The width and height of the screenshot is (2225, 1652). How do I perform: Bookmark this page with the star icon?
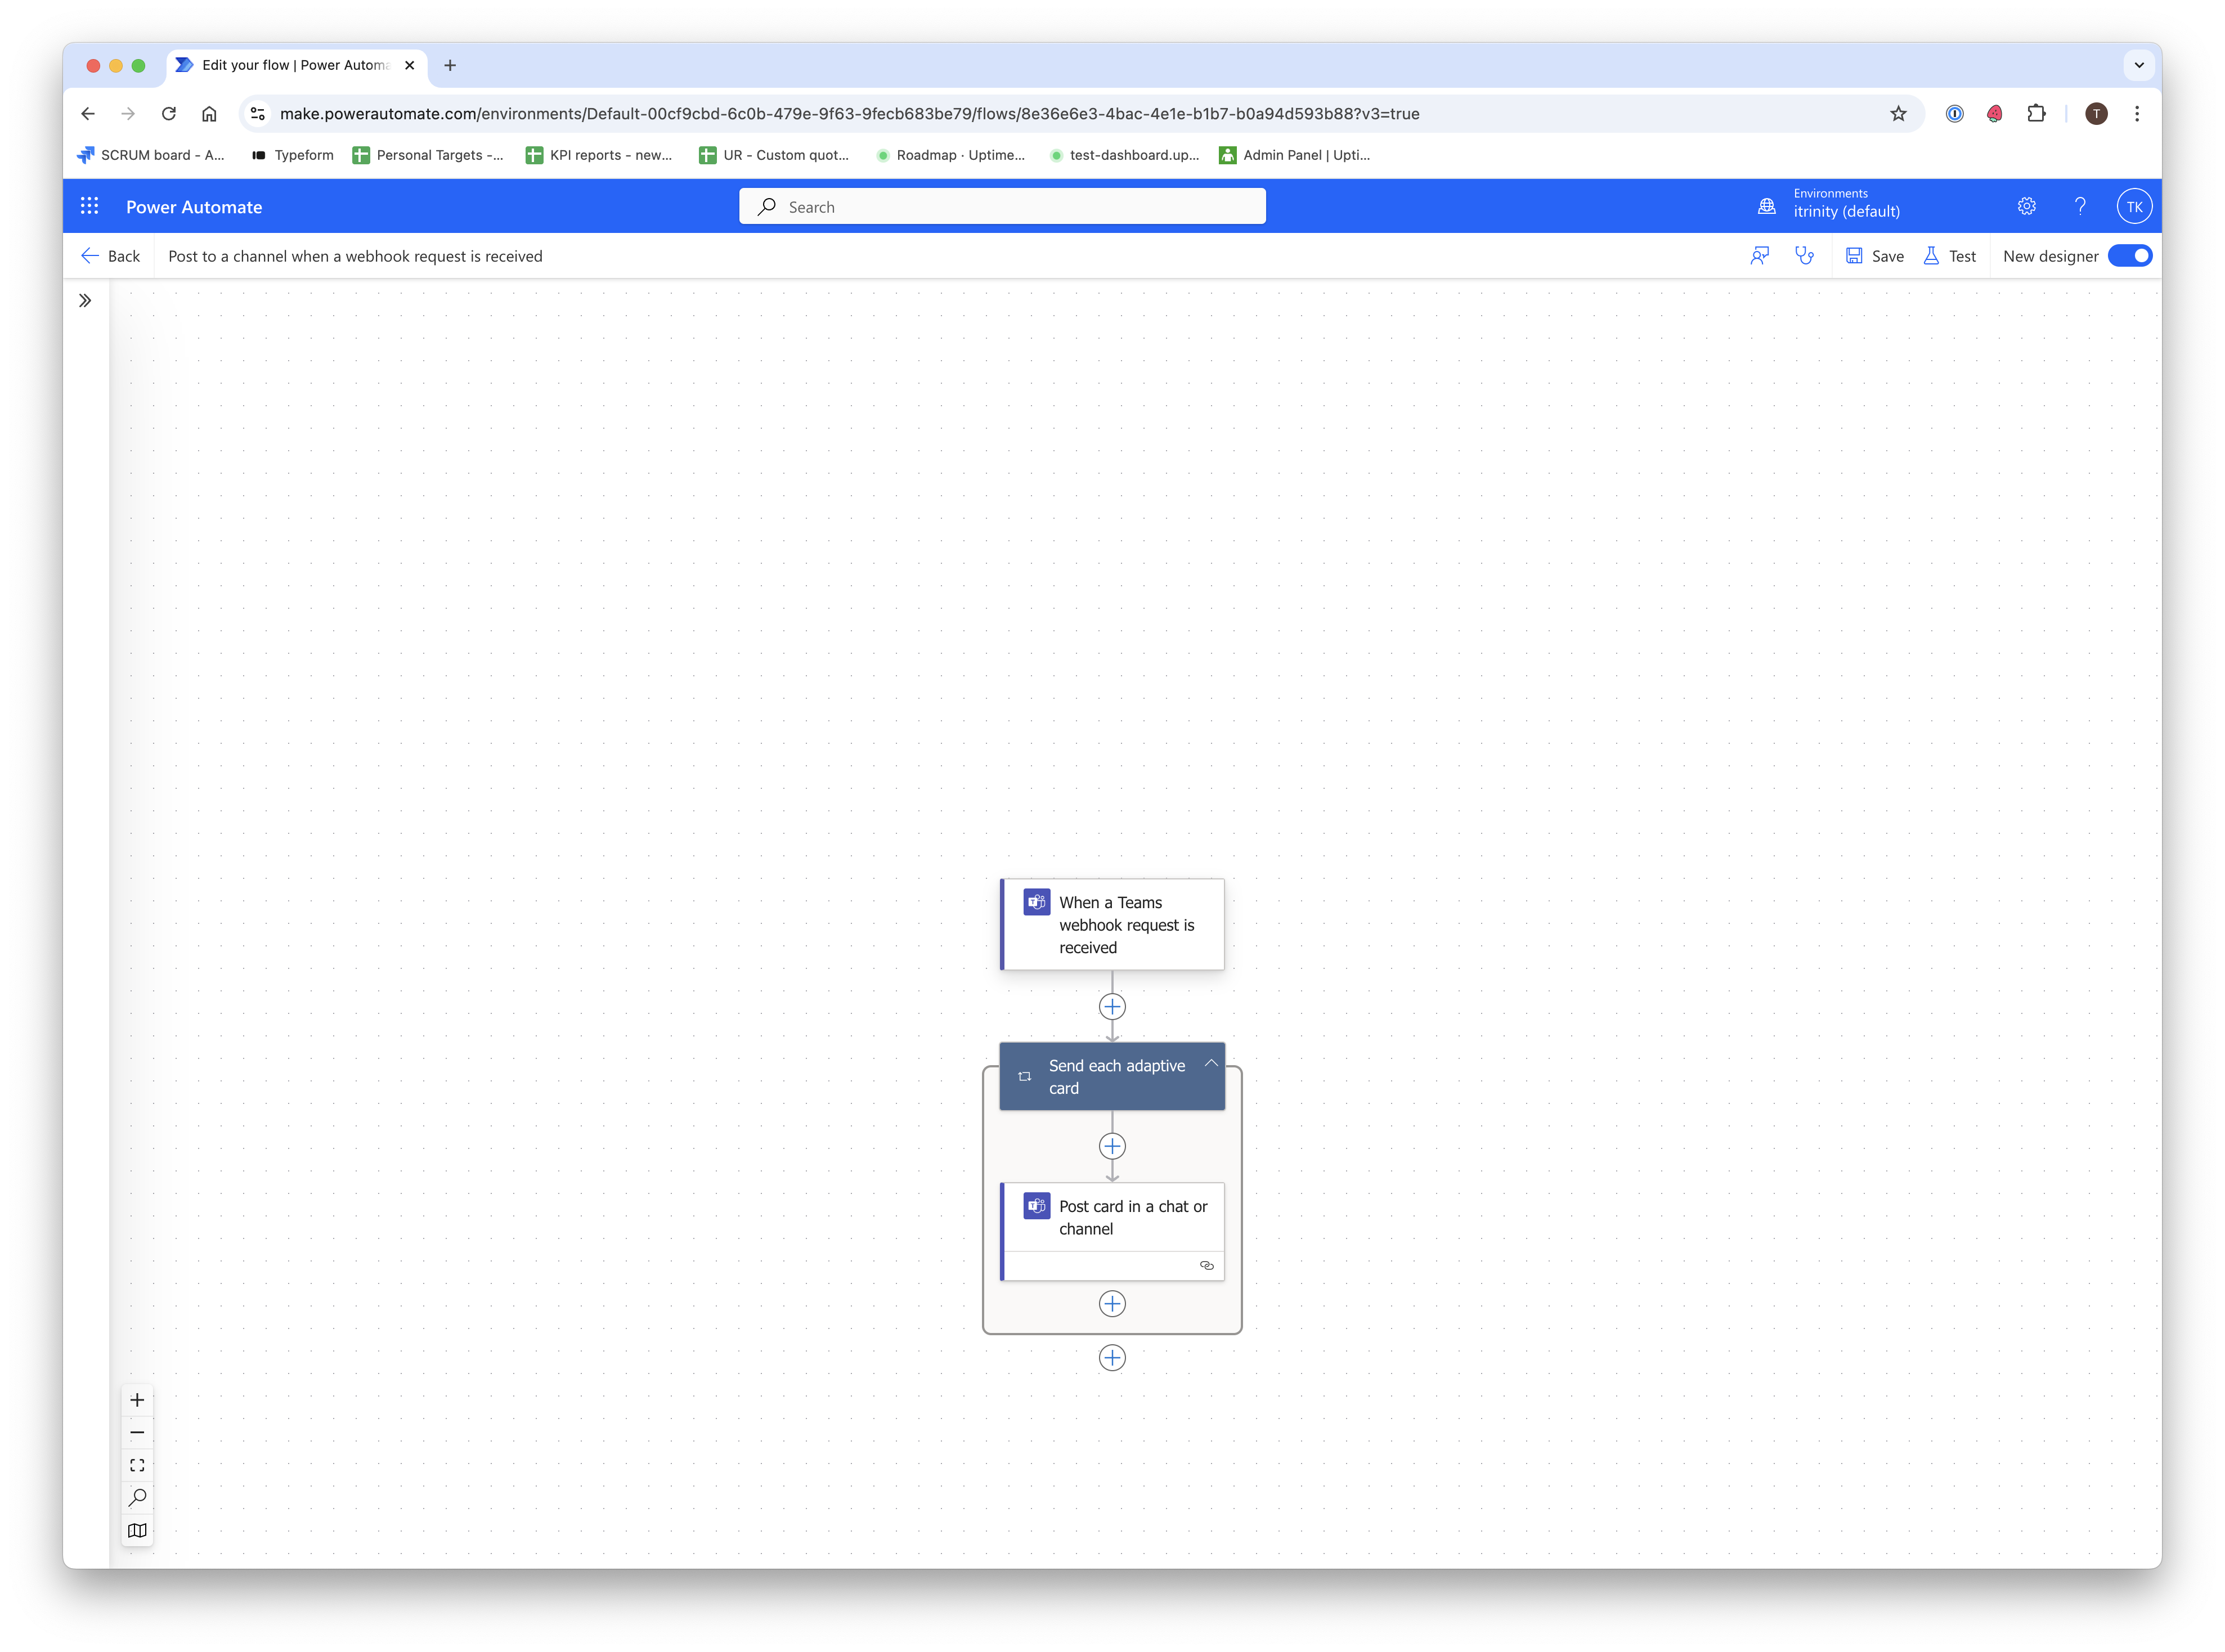1898,113
